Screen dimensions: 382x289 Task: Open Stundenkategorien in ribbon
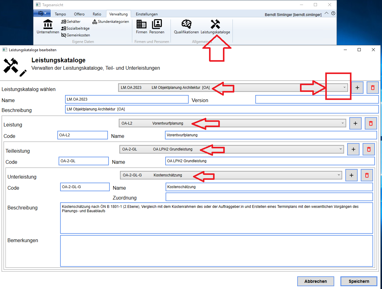pyautogui.click(x=111, y=22)
